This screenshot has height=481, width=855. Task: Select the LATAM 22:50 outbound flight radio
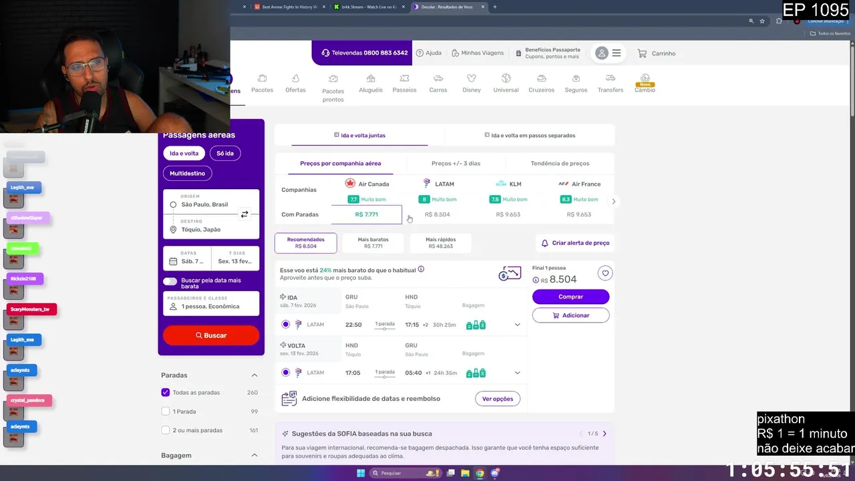pyautogui.click(x=286, y=325)
